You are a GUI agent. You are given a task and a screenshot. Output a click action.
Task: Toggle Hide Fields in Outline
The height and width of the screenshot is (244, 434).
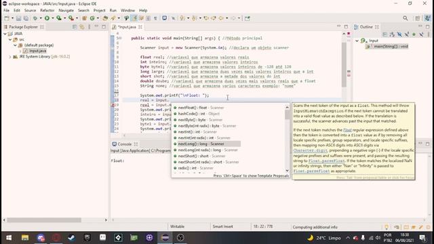(399, 35)
